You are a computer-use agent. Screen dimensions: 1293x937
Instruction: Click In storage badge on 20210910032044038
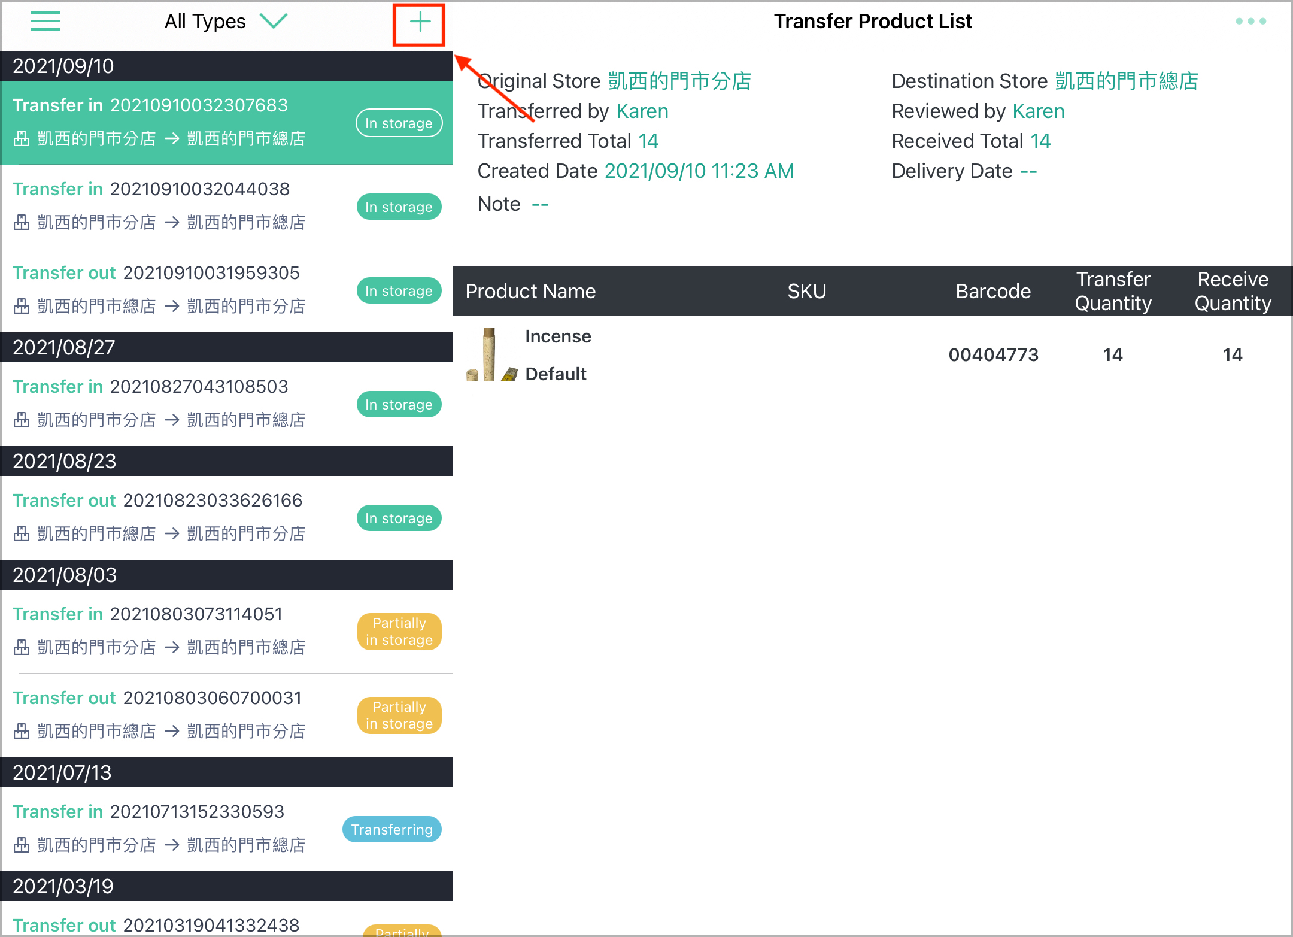pos(399,207)
